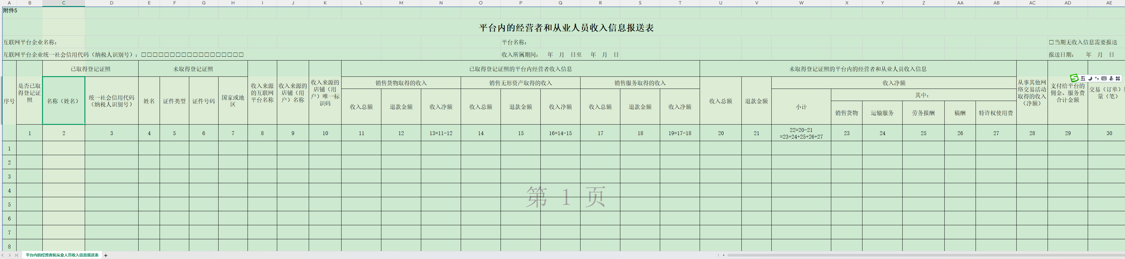Go to the next sheet tab arrow

[x=10, y=255]
